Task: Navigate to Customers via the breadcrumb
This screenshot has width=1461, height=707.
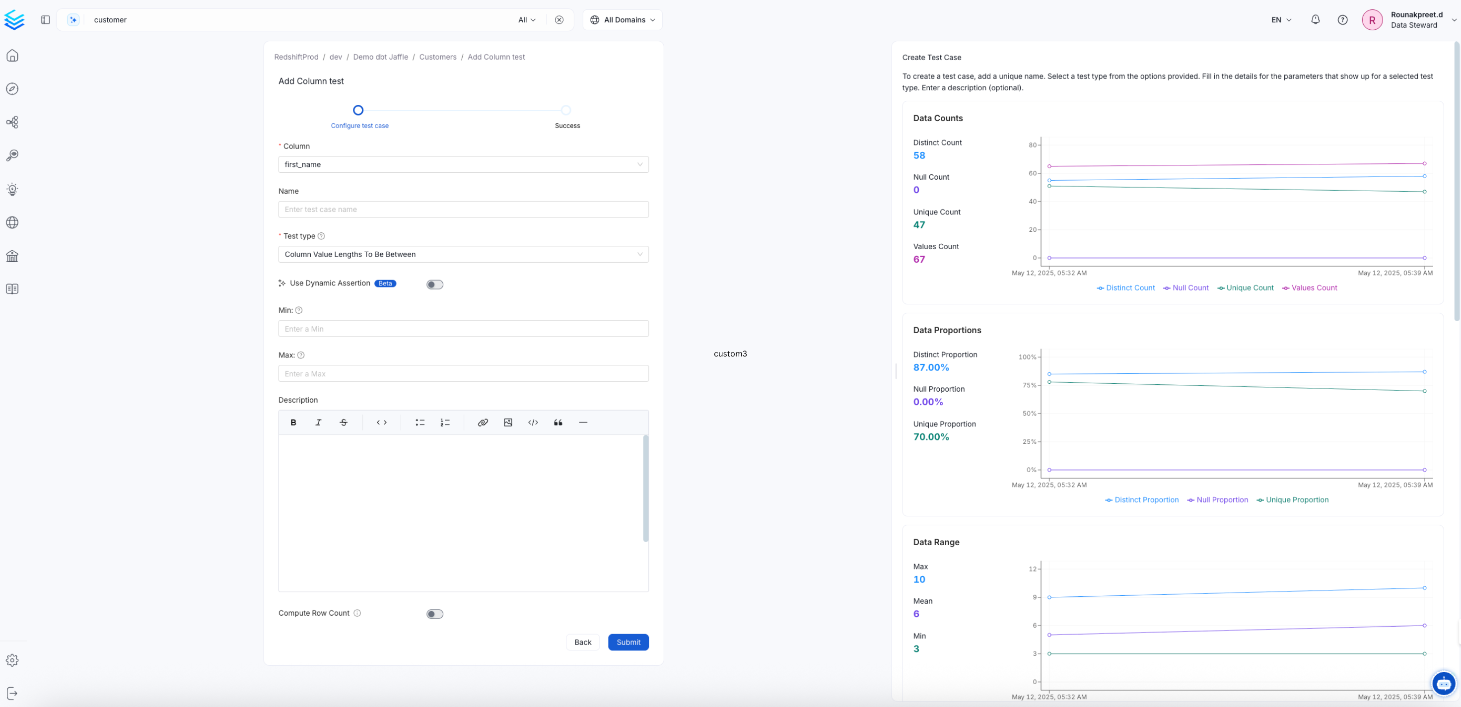Action: click(x=437, y=57)
